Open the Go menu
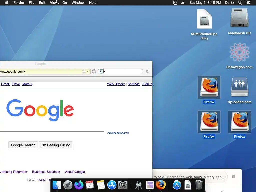Viewport: 256px width, 192px height. pos(65,3)
